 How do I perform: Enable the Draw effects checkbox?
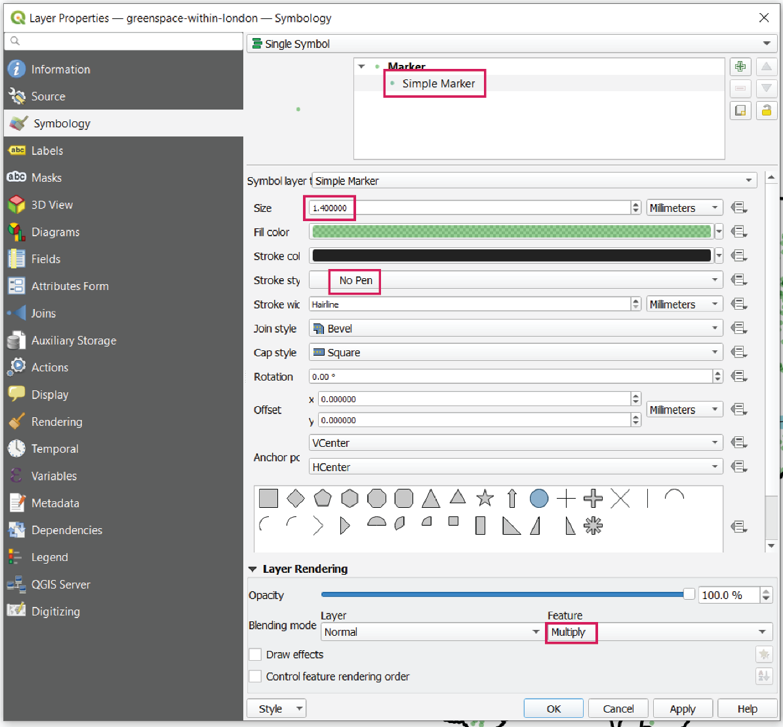[256, 655]
